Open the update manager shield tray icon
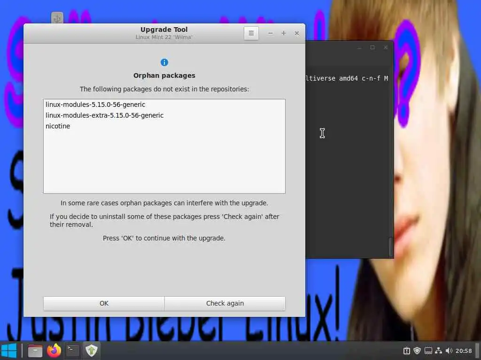 coord(417,351)
